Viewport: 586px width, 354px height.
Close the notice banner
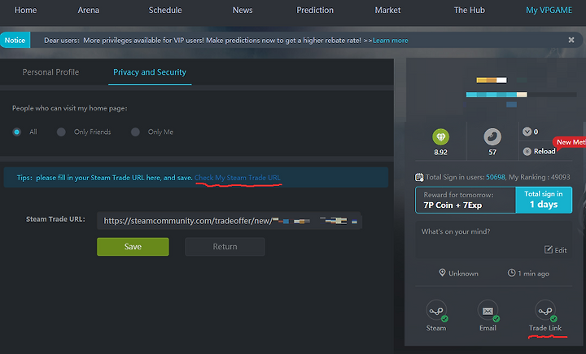pos(571,40)
